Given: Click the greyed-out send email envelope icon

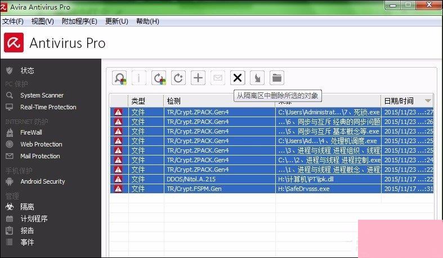Looking at the screenshot, I should click(x=218, y=78).
